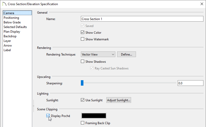206x127 pixels.
Task: Switch to the Selected Defaults panel
Action: point(15,27)
